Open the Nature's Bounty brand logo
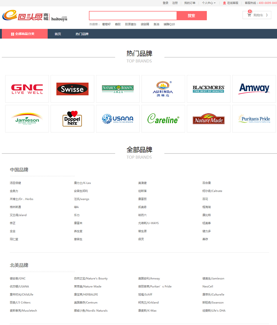Image resolution: width=277 pixels, height=325 pixels. [118, 89]
